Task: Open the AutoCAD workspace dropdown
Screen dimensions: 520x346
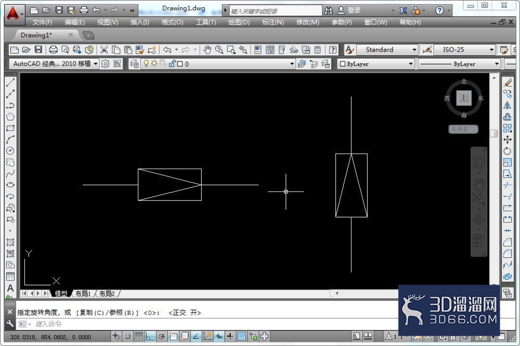Action: point(54,63)
